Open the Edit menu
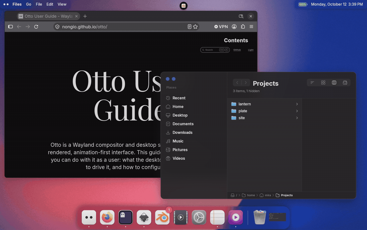This screenshot has width=367, height=230. coord(50,4)
